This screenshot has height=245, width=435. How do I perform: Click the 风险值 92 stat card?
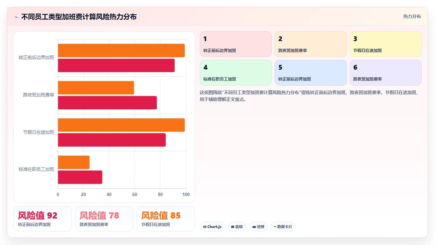(x=42, y=219)
